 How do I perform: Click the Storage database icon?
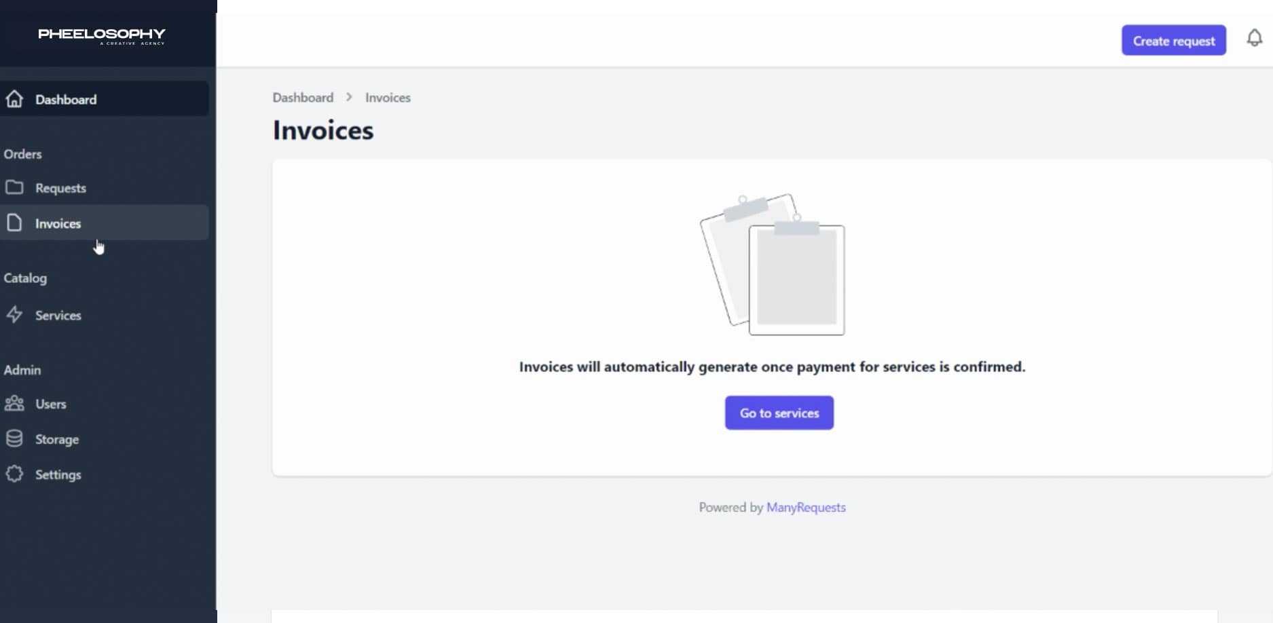14,439
